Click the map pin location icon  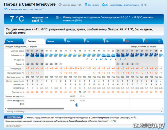(86, 5)
